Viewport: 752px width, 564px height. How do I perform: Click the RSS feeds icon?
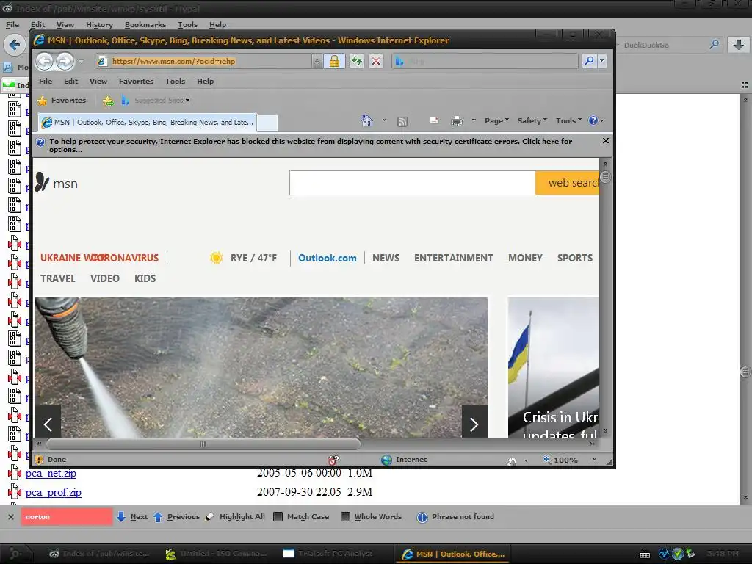pos(402,121)
